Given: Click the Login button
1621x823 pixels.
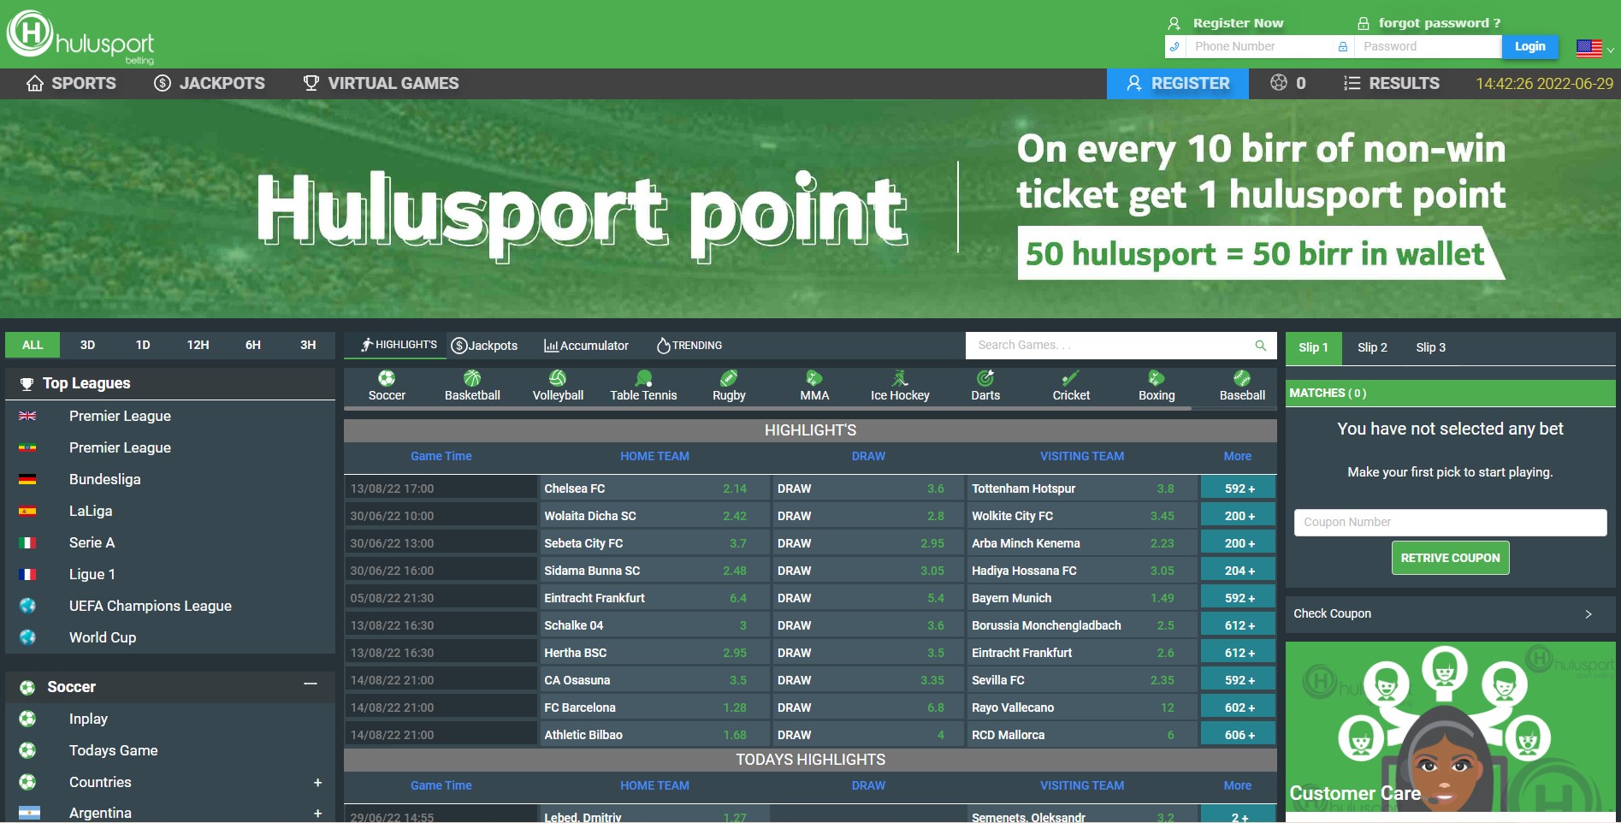Looking at the screenshot, I should (1529, 46).
